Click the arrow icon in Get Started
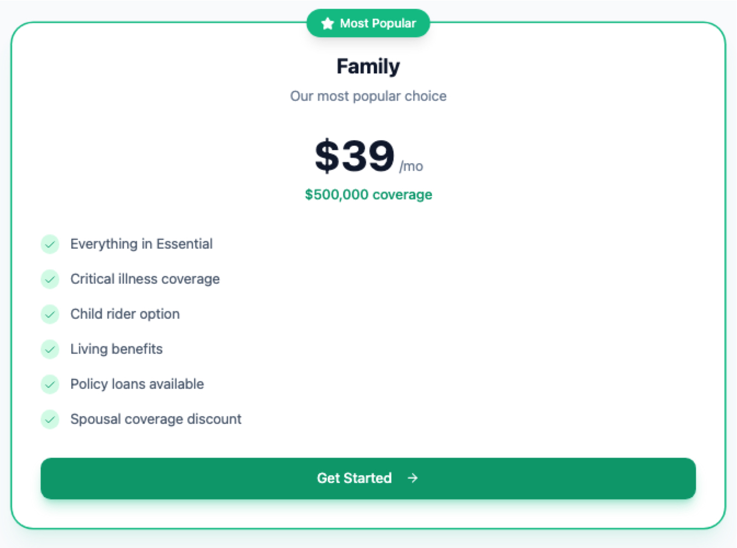This screenshot has height=548, width=737. pyautogui.click(x=413, y=478)
